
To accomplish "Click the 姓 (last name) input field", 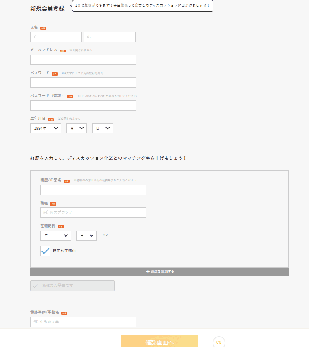I will (56, 37).
